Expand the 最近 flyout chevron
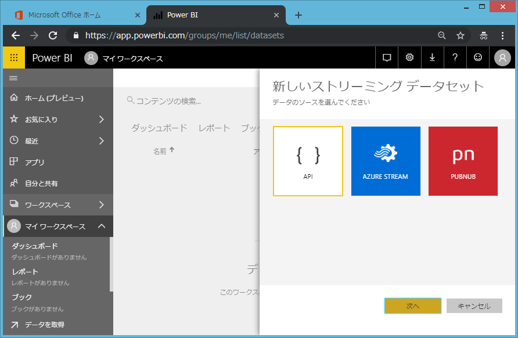 click(x=102, y=141)
